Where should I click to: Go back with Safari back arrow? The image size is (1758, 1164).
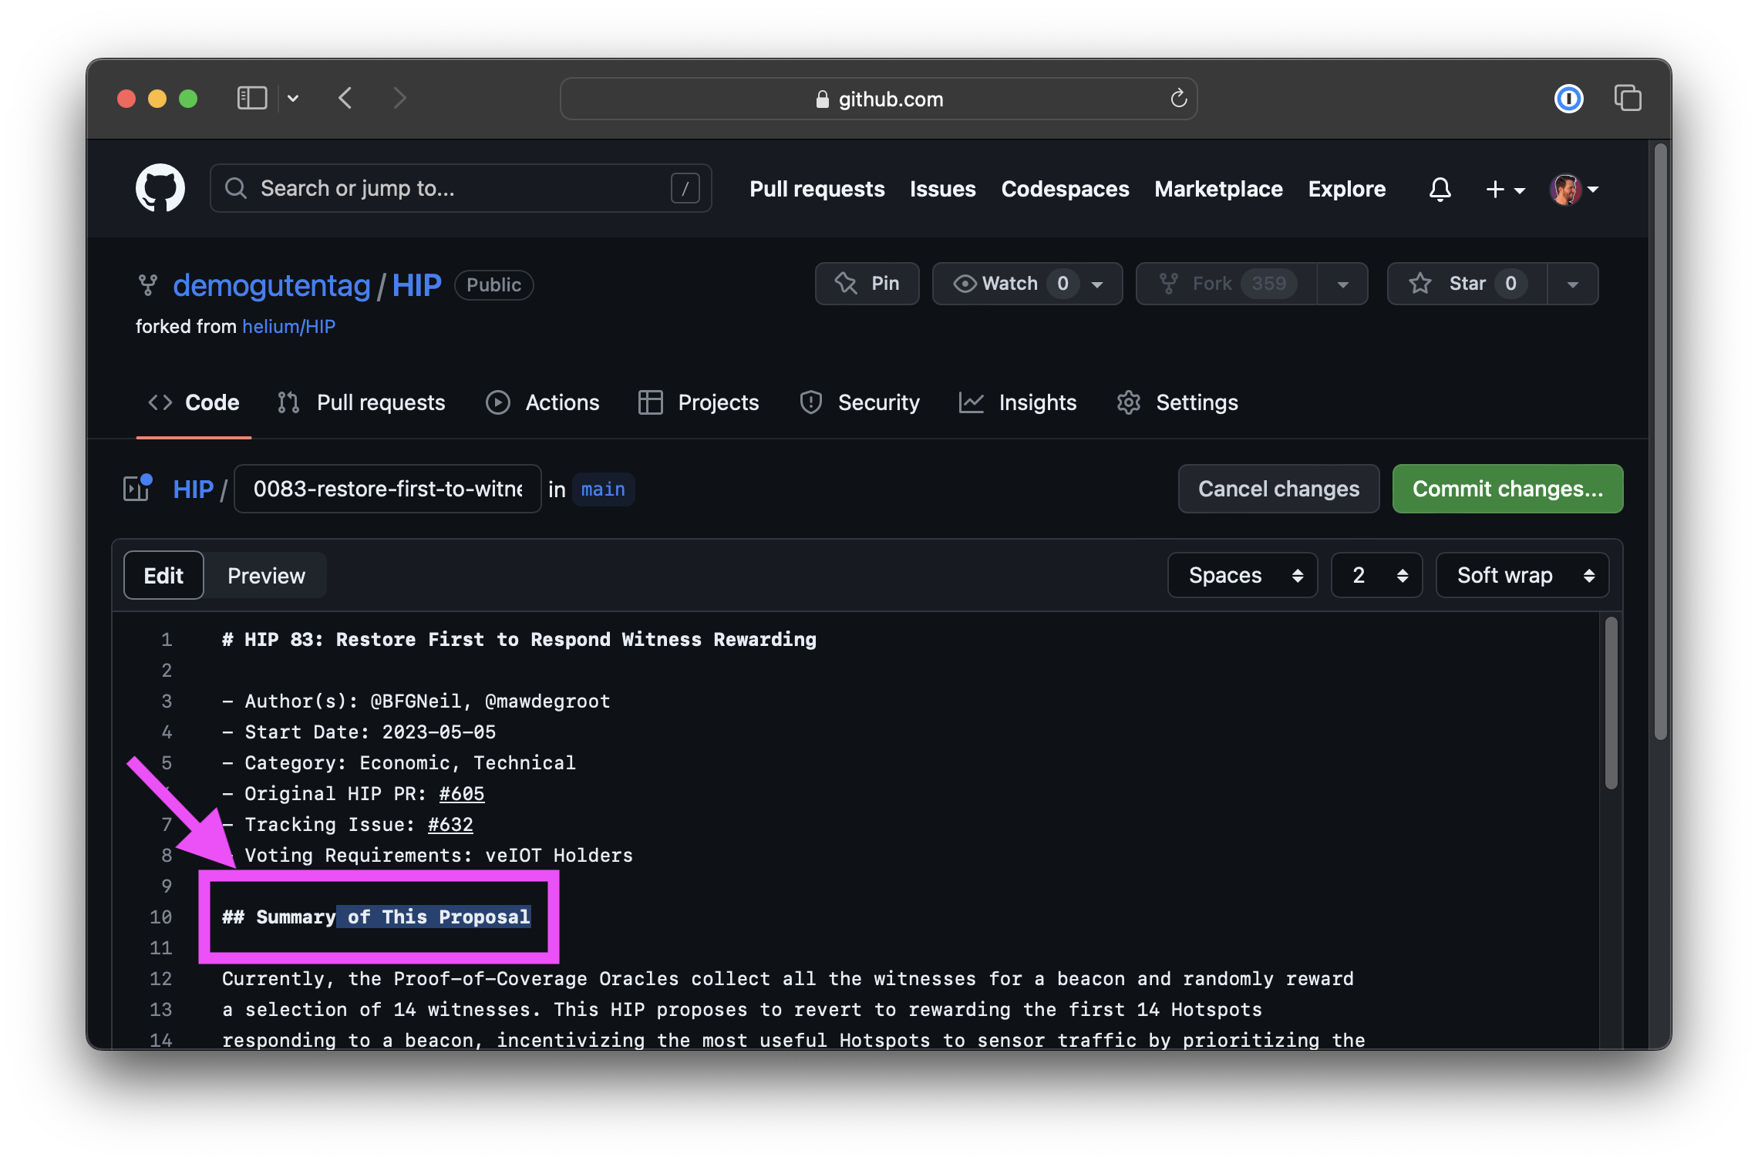345,99
